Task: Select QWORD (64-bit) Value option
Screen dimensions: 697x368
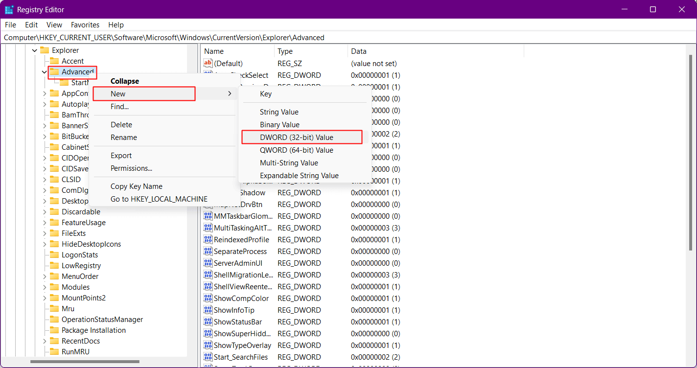Action: 305,150
